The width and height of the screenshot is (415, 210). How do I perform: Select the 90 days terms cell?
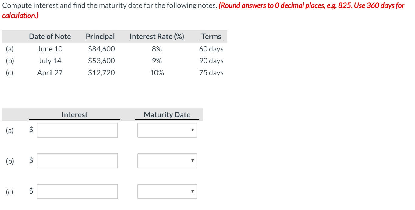click(x=211, y=61)
